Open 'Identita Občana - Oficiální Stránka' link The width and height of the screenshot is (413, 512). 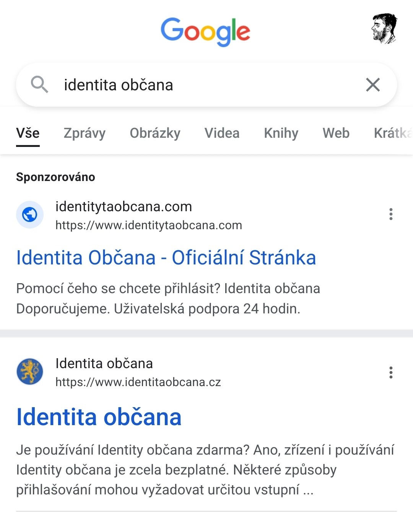click(166, 258)
